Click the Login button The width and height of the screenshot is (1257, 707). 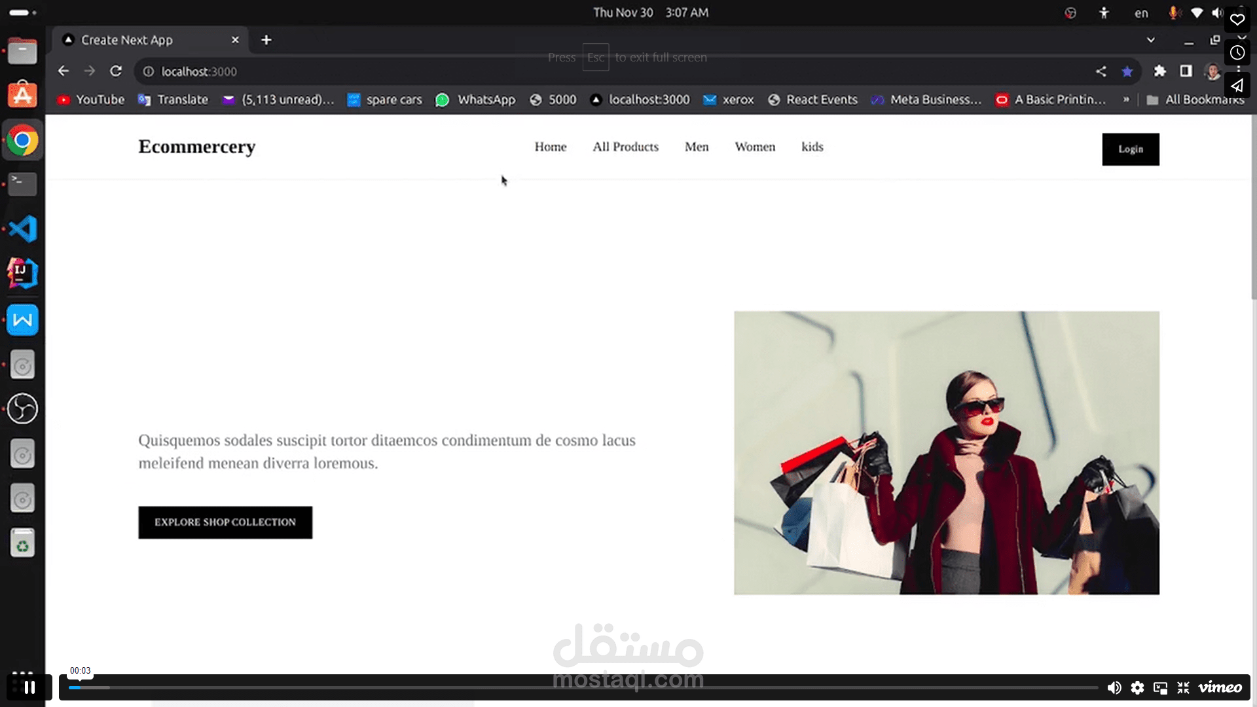(x=1131, y=149)
